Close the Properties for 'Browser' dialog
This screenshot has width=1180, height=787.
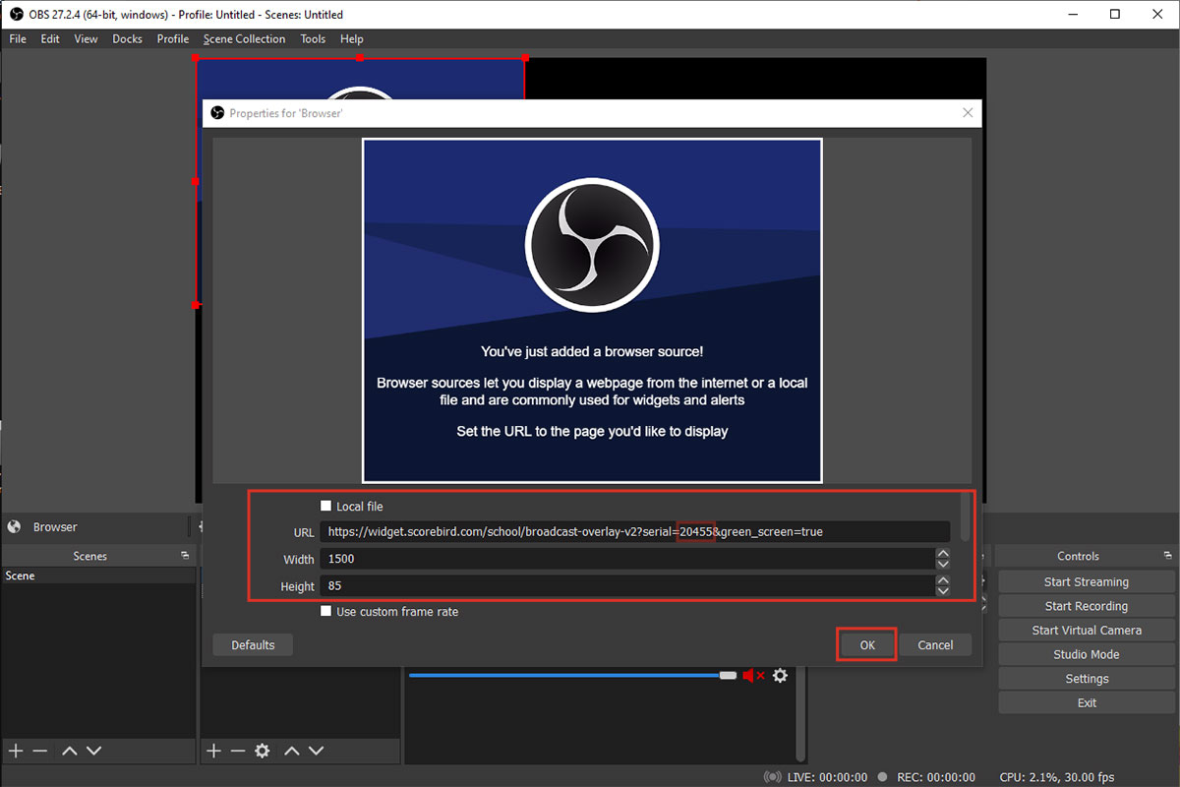(x=968, y=113)
